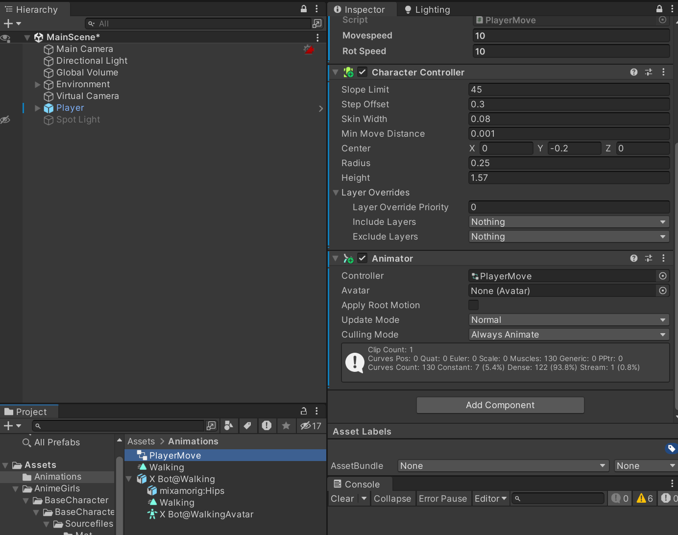Toggle Animator enabled checkbox

point(362,258)
